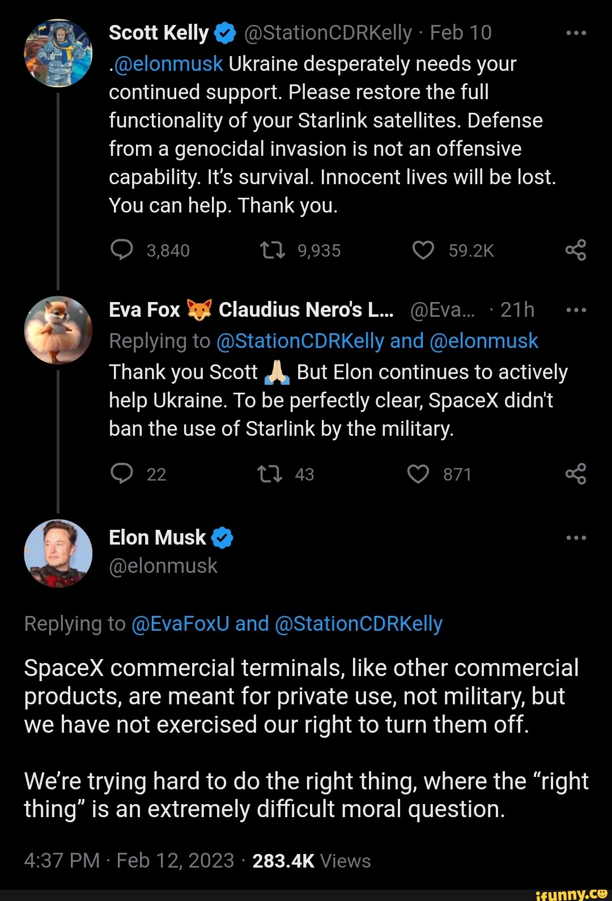Click Elon Musk's display name

pyautogui.click(x=158, y=537)
